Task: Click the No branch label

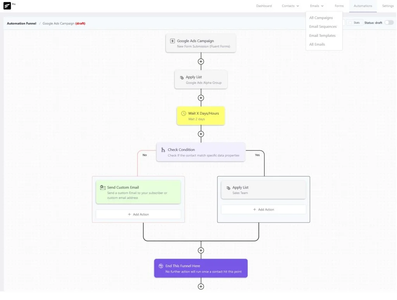Action: (x=145, y=155)
